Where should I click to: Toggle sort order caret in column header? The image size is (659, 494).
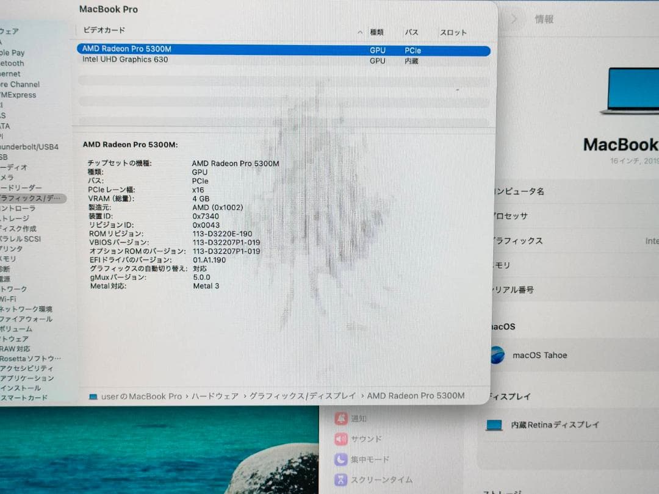pyautogui.click(x=360, y=32)
